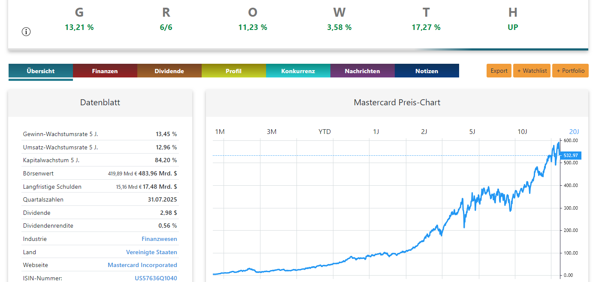Select YTD chart range
Screen dimensions: 596x282
325,132
